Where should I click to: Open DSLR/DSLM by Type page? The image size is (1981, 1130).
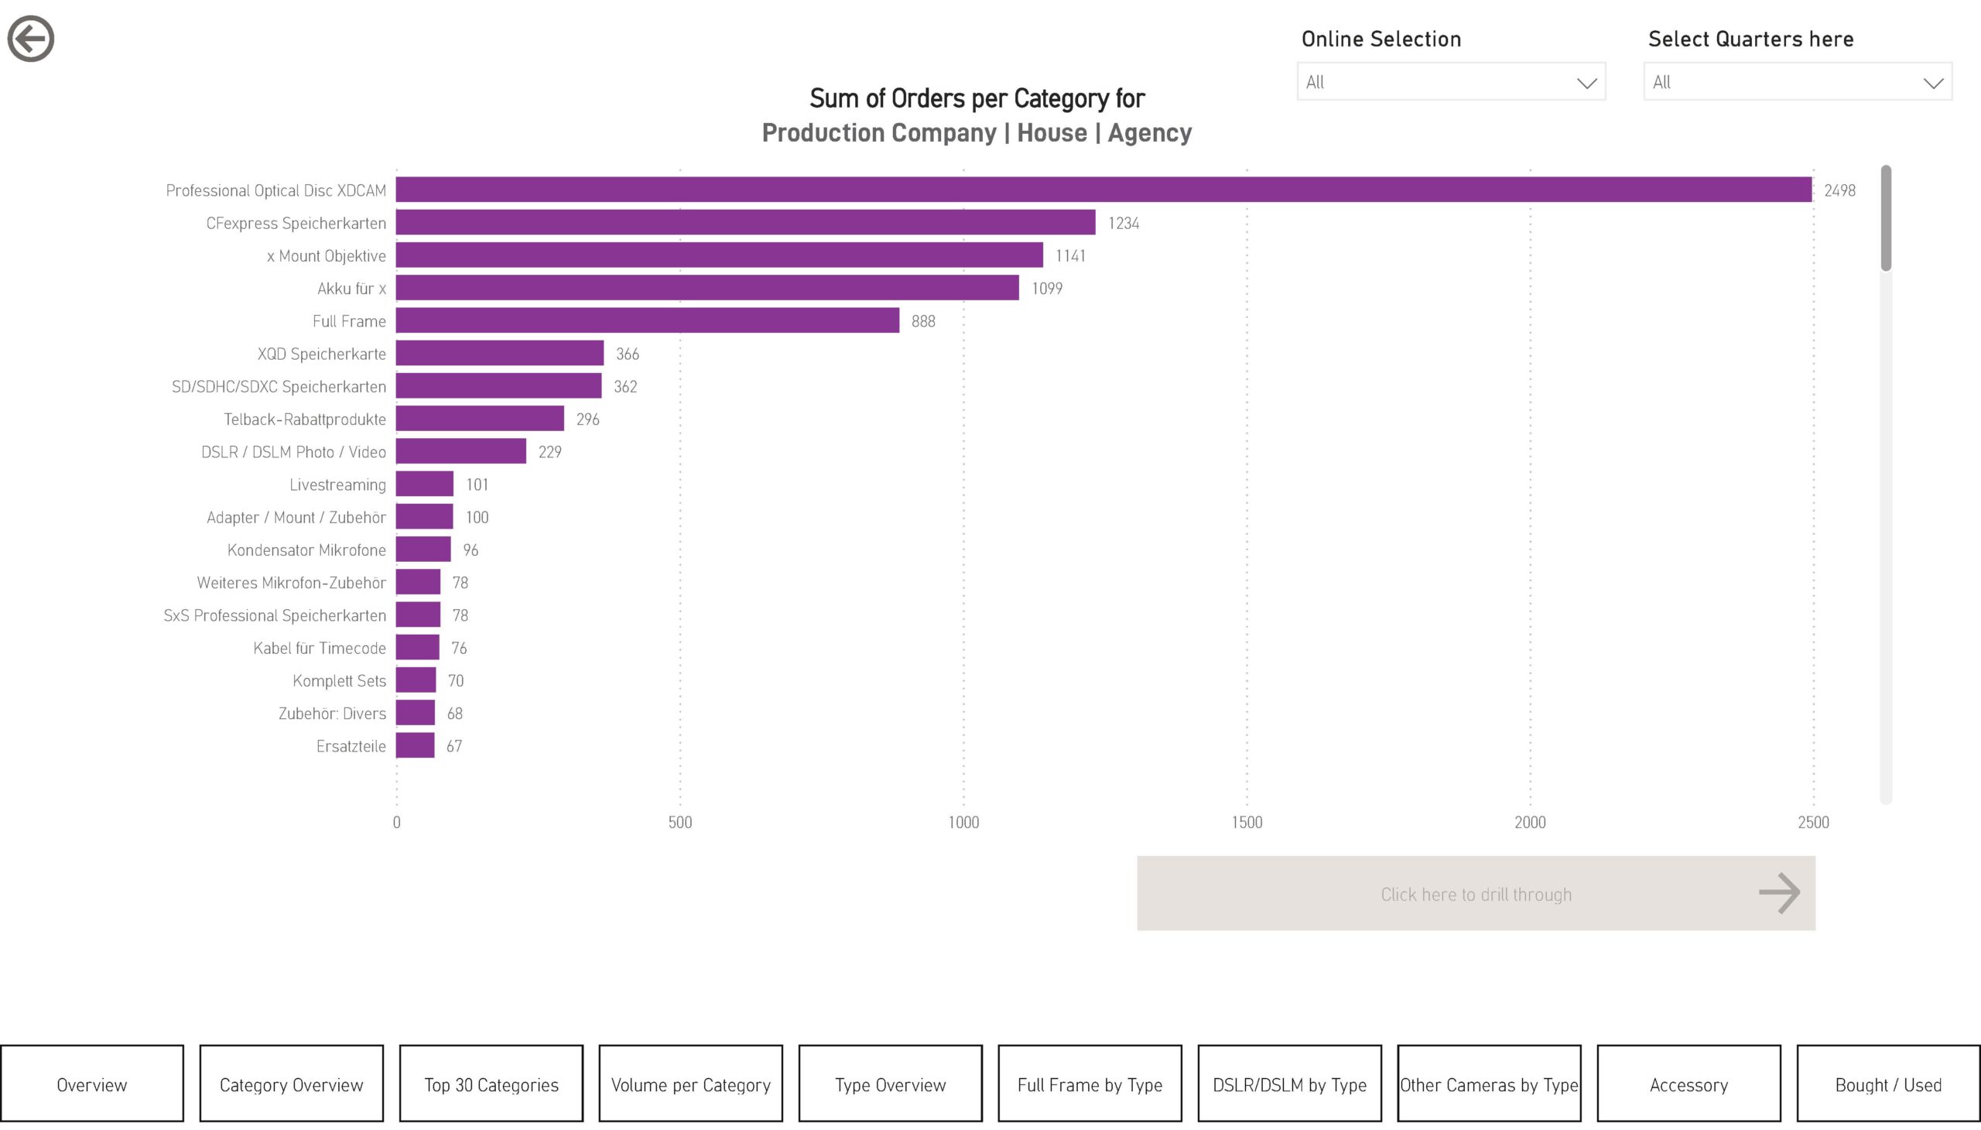tap(1290, 1084)
